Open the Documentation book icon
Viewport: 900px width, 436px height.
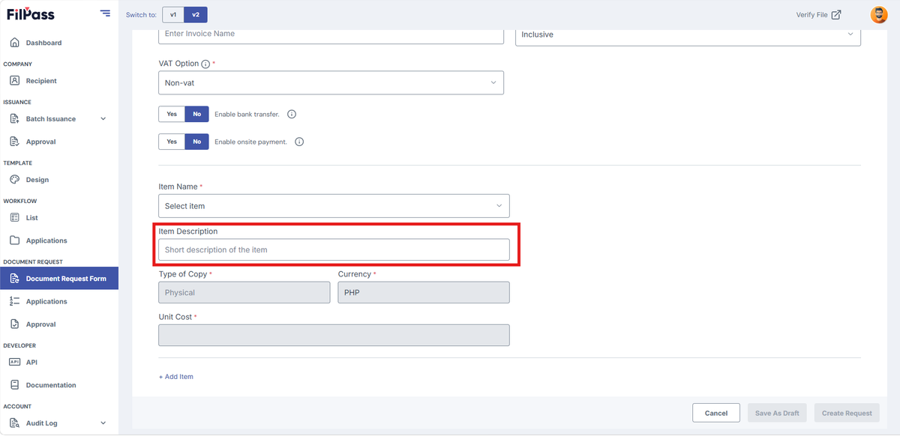tap(15, 385)
